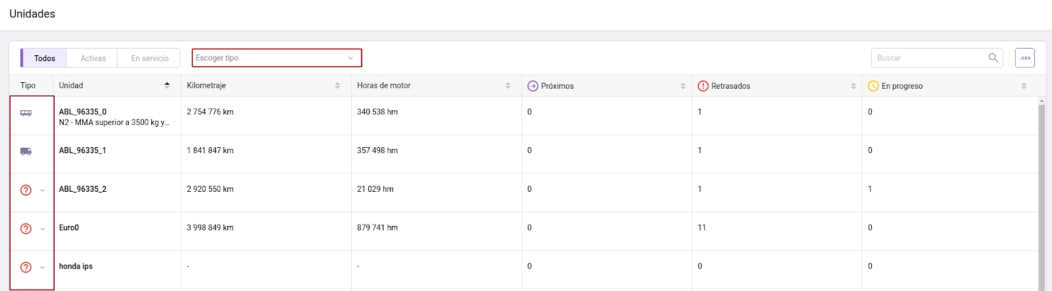Image resolution: width=1052 pixels, height=291 pixels.
Task: Export the units list as CSV
Action: 1024,58
